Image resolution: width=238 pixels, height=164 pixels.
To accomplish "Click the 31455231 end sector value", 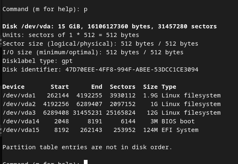I will tap(88, 113).
